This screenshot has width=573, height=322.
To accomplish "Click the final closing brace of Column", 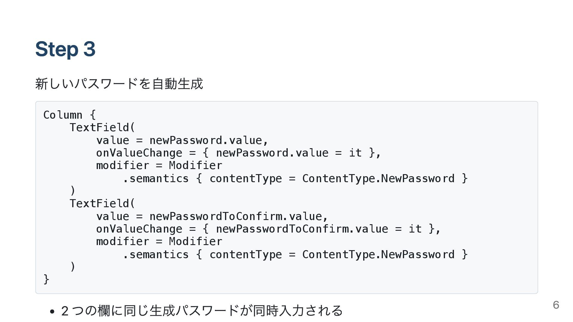I will click(x=46, y=279).
